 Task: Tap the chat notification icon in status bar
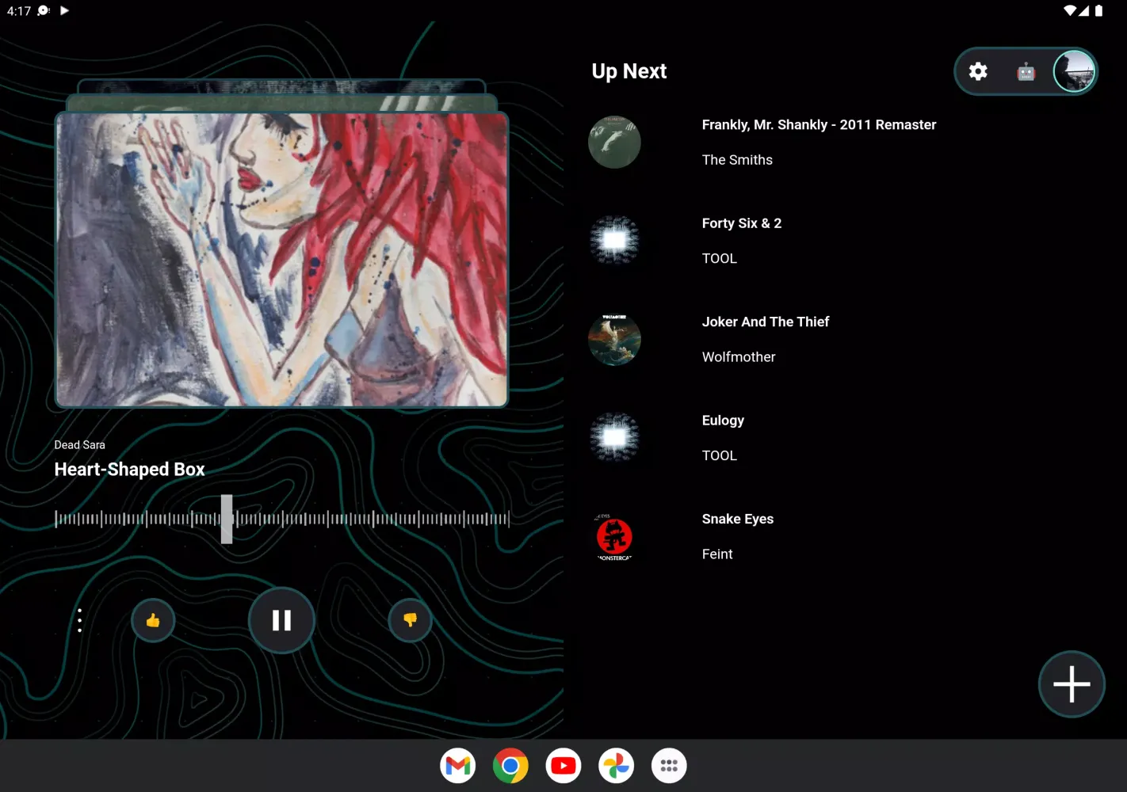44,10
